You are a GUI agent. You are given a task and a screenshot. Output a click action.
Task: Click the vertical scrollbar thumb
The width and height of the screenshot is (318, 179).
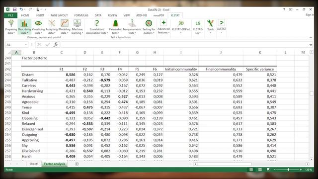coord(312,93)
